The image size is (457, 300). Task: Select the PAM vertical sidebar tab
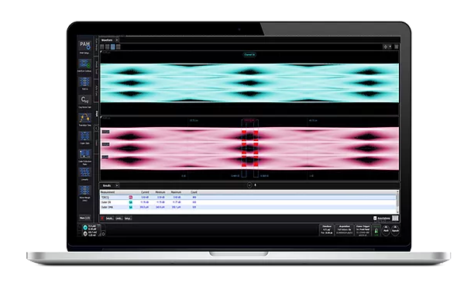pos(97,113)
